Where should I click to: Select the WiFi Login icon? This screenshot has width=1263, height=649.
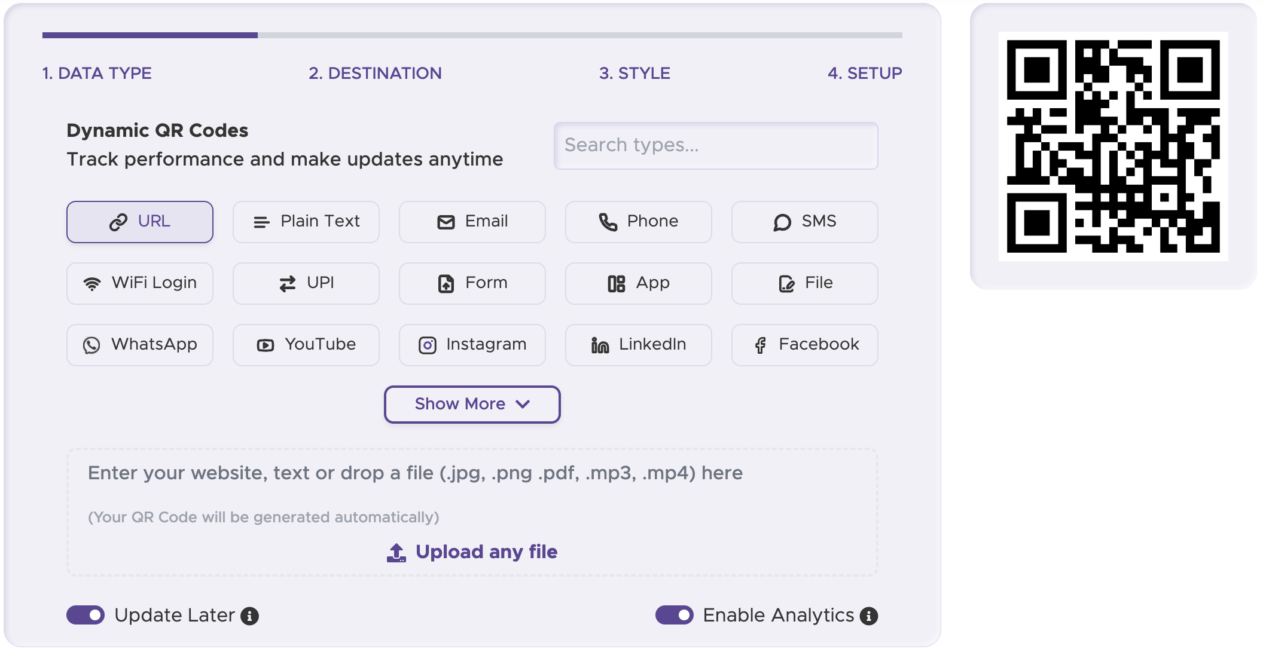point(92,283)
